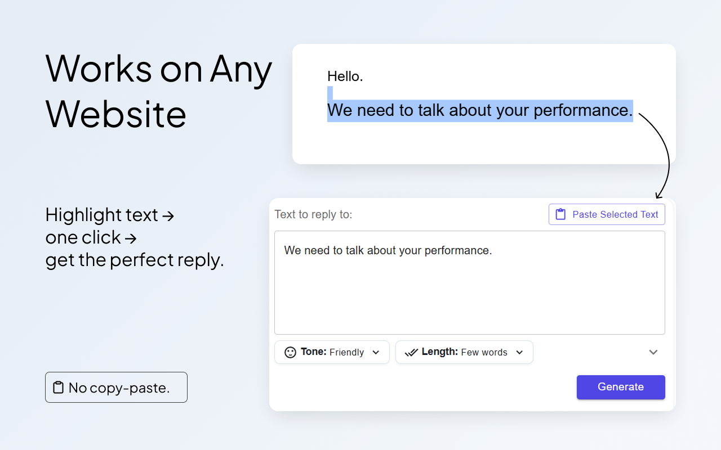Click the arrow glyph after one click
The image size is (721, 450).
coord(131,237)
